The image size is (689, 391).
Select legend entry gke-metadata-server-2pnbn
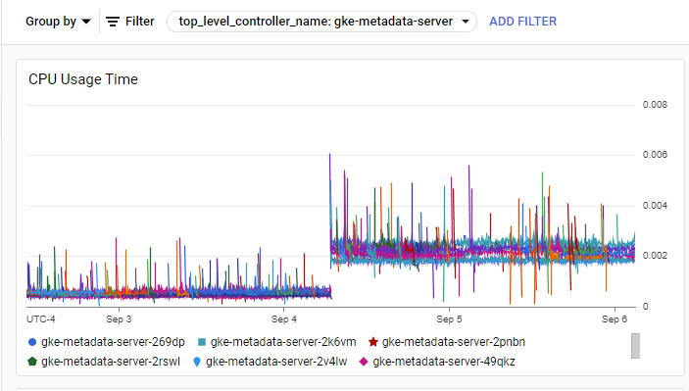[x=447, y=342]
